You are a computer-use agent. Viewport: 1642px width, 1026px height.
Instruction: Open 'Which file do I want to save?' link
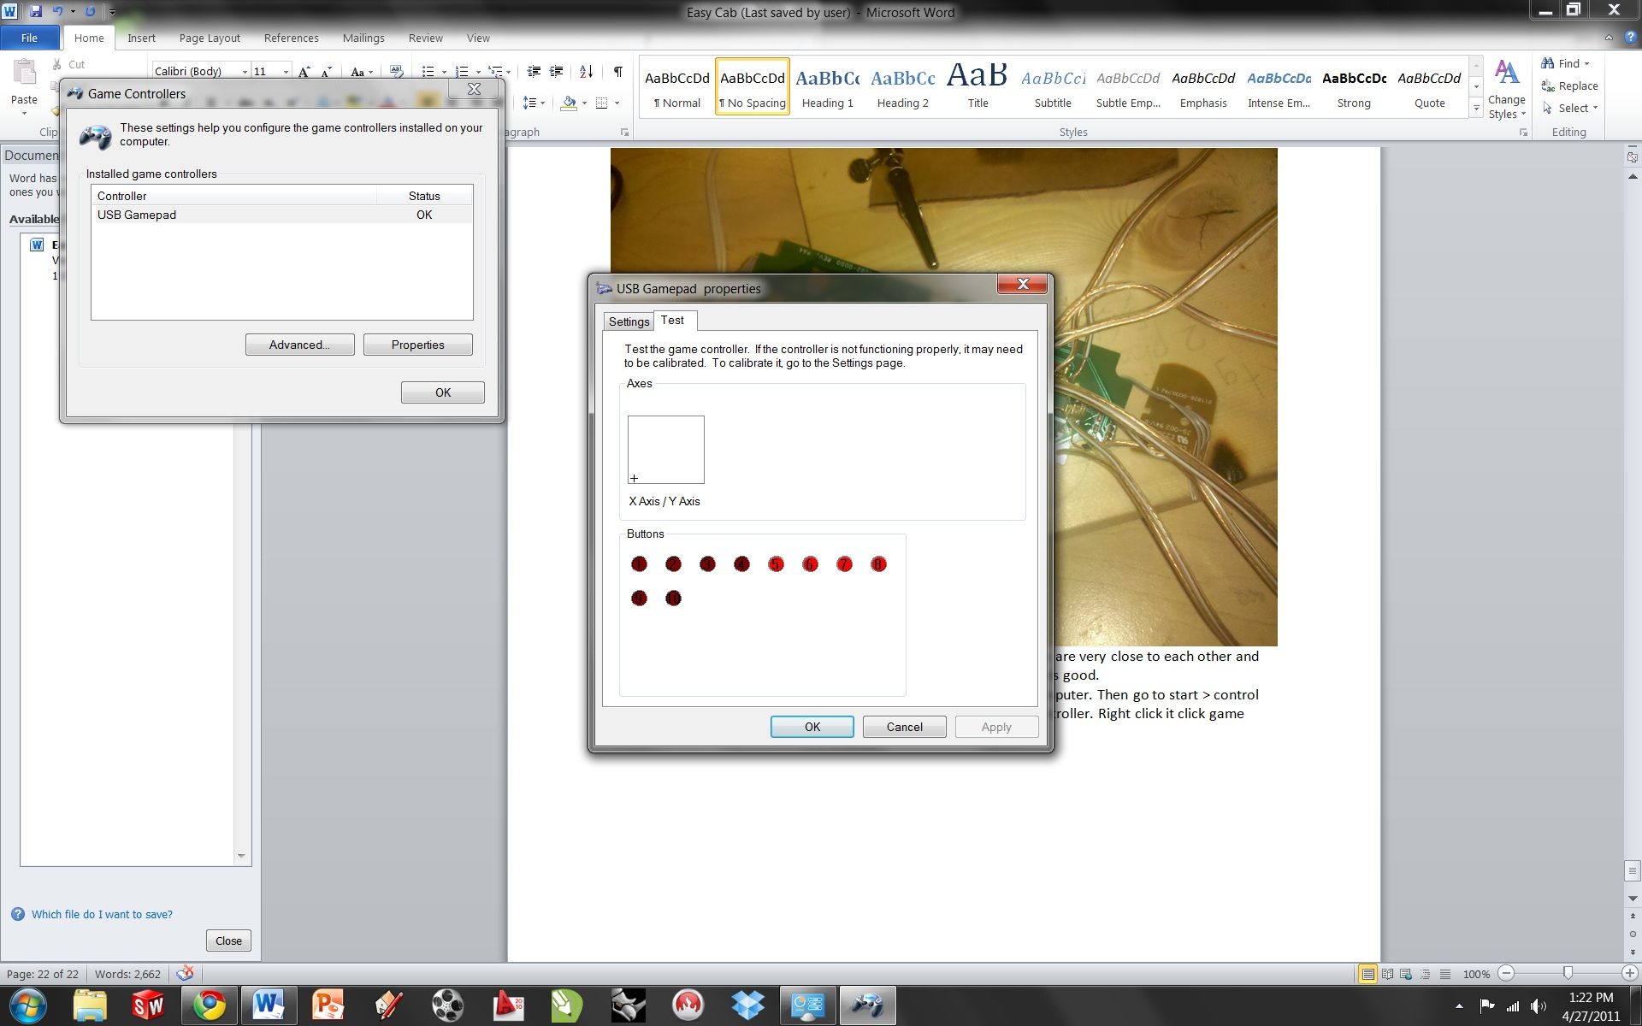pos(102,914)
